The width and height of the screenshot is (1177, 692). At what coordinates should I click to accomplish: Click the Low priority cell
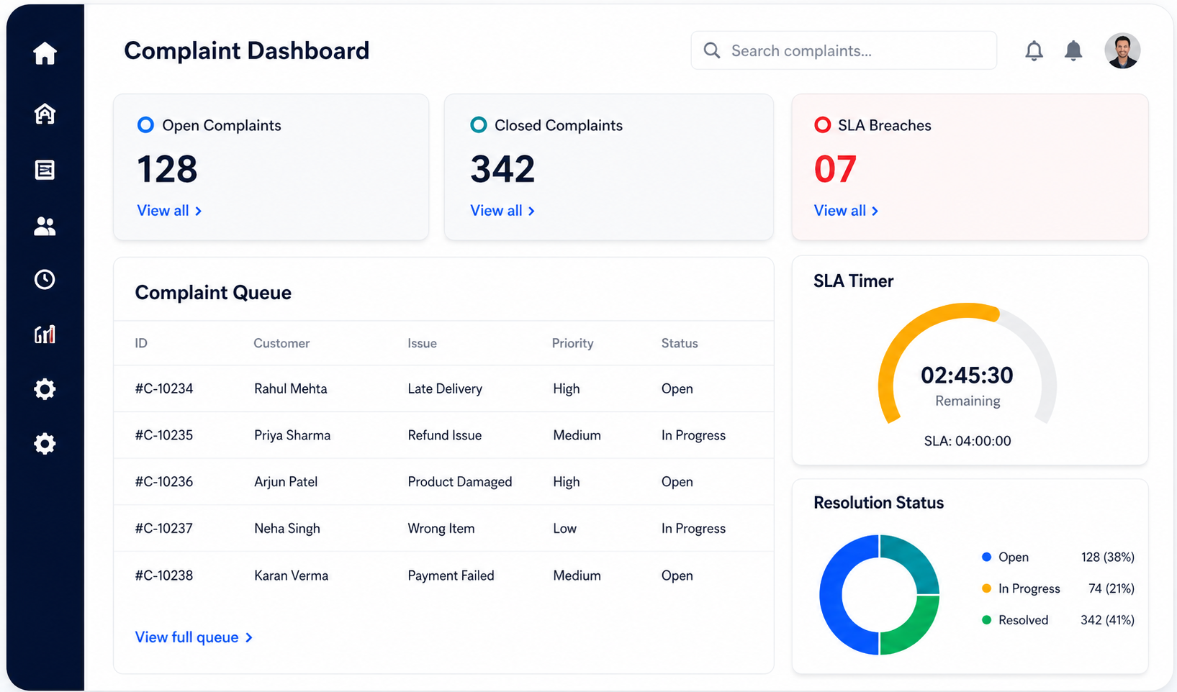click(565, 528)
